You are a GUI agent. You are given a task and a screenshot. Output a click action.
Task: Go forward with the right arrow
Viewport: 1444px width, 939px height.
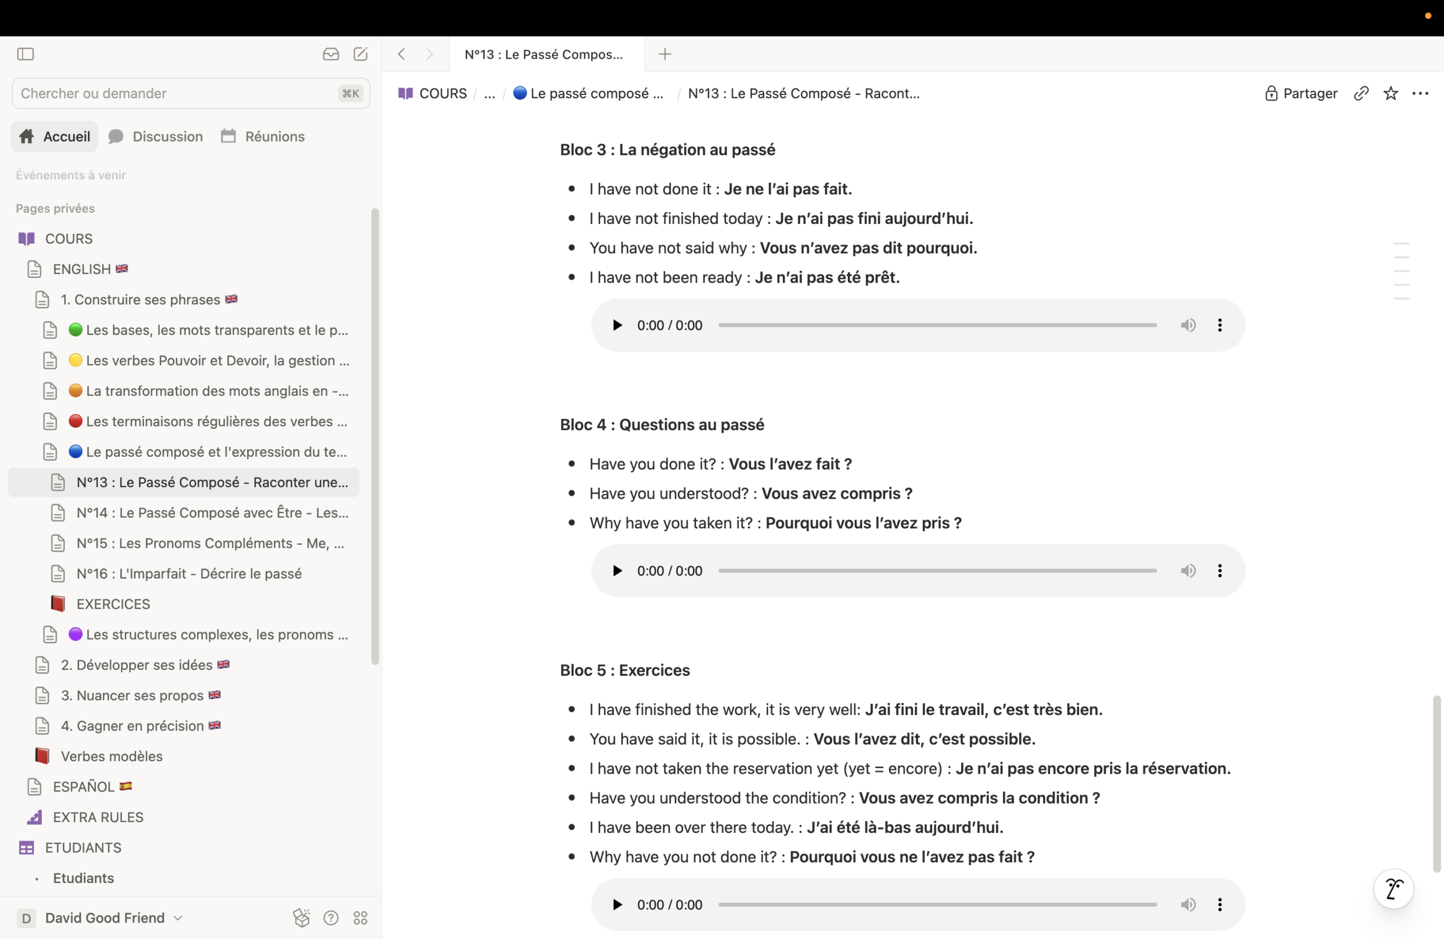pos(430,54)
